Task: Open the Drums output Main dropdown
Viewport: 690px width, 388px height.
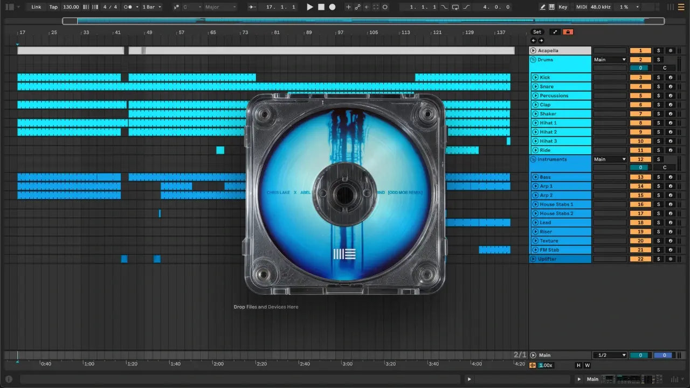Action: click(610, 60)
